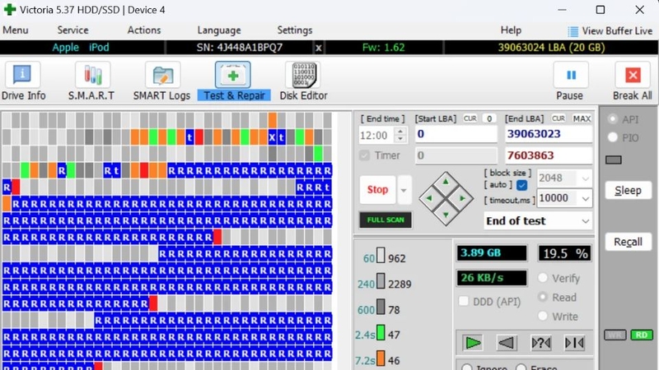
Task: Select the Read radio button
Action: pyautogui.click(x=543, y=297)
